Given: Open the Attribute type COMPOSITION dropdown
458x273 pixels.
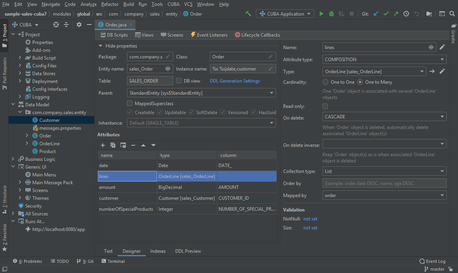Looking at the screenshot, I should (x=384, y=60).
